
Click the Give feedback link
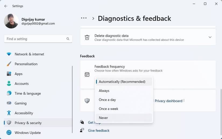[98, 130]
